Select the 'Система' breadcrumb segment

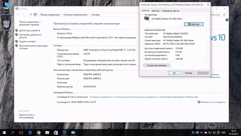pyautogui.click(x=95, y=15)
